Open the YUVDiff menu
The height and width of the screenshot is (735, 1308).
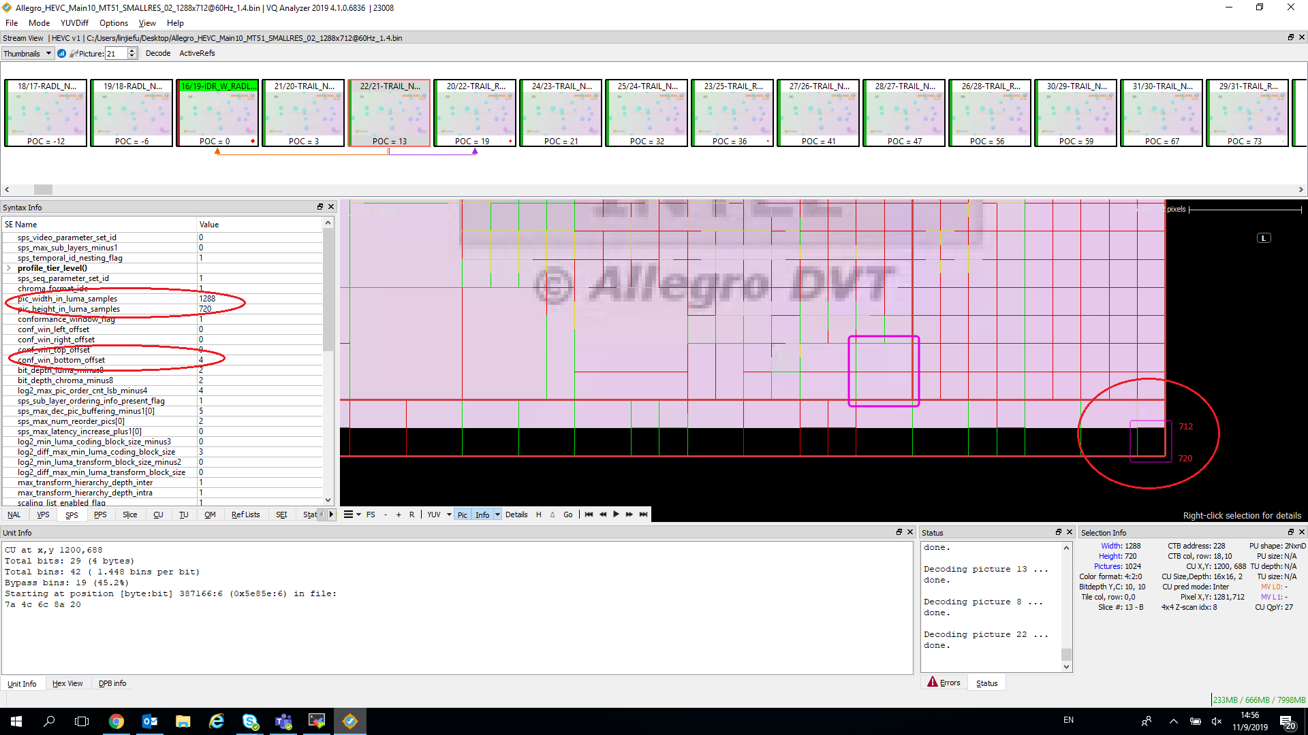(x=74, y=22)
